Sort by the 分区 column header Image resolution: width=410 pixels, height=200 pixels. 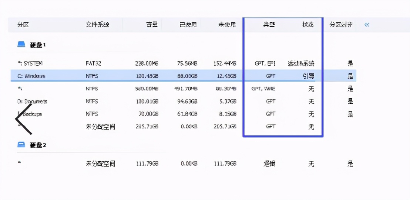point(23,25)
